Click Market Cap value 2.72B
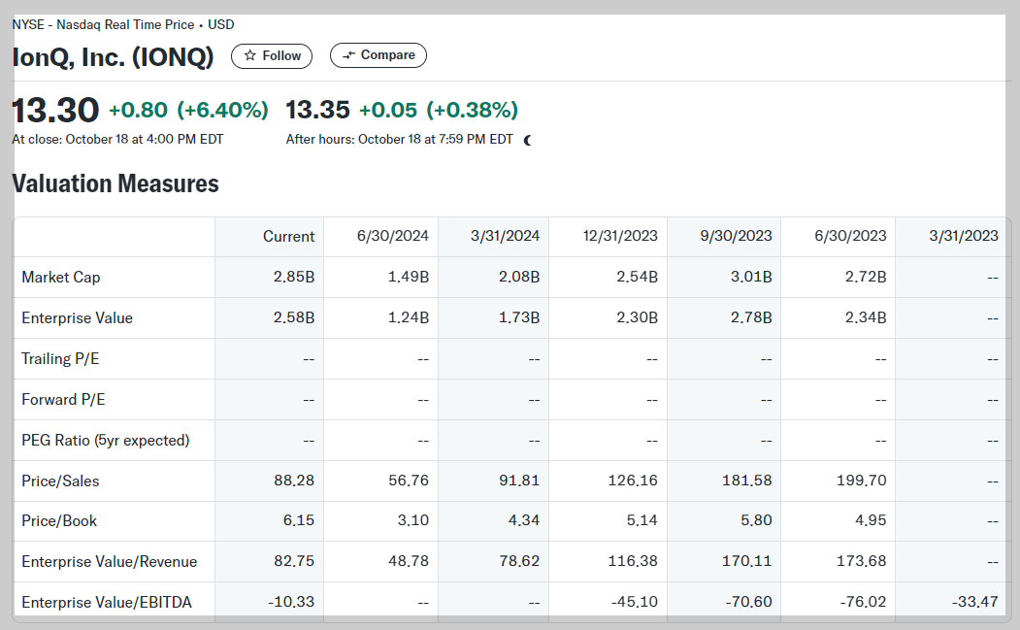This screenshot has height=630, width=1020. tap(866, 277)
